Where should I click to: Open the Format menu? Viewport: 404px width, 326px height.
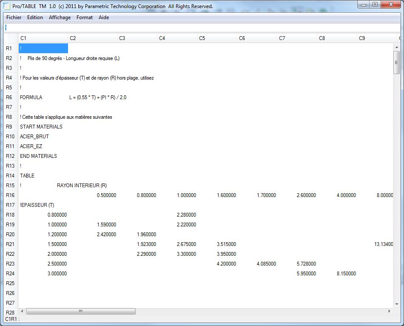[84, 17]
